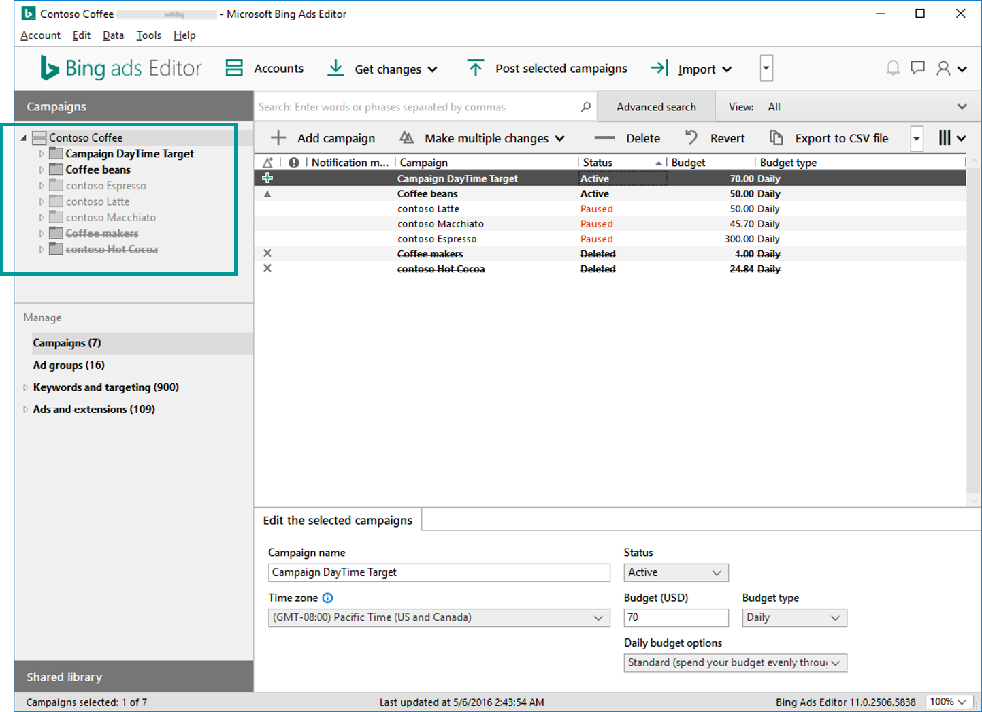982x712 pixels.
Task: Expand the Coffee beans campaign tree node
Action: click(42, 170)
